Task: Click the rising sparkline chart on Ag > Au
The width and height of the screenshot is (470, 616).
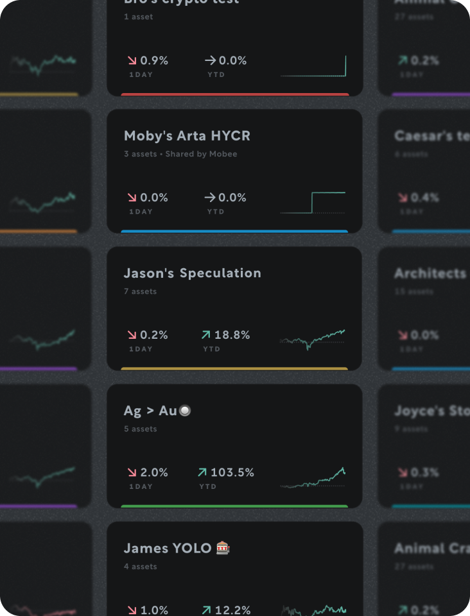Action: [x=313, y=478]
